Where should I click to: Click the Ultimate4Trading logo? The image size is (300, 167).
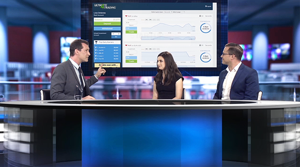coord(105,6)
